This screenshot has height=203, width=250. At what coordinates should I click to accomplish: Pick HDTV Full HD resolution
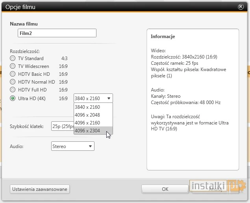(13, 90)
